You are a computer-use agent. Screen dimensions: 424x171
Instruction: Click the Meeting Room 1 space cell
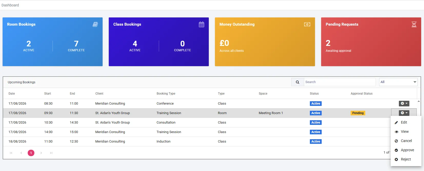pos(271,113)
